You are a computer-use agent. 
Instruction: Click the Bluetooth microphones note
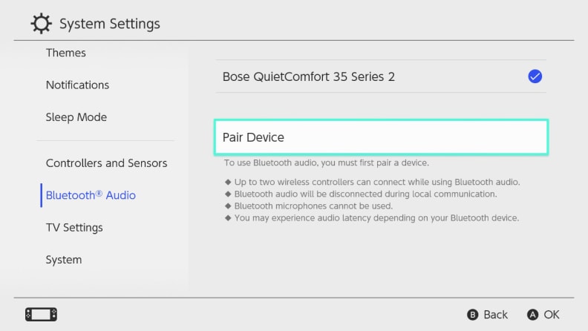(313, 206)
